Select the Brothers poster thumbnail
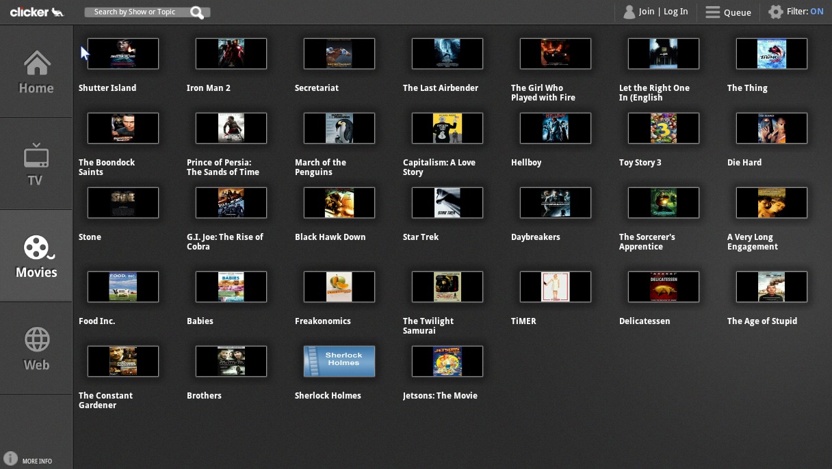 point(231,361)
